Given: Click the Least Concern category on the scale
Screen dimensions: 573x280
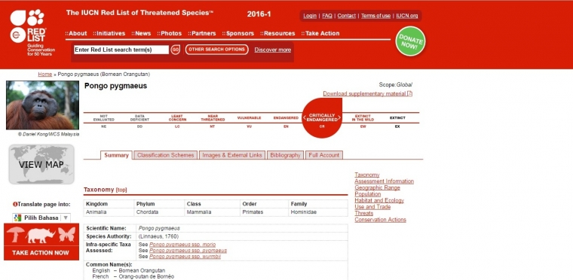Looking at the screenshot, I should [x=177, y=118].
